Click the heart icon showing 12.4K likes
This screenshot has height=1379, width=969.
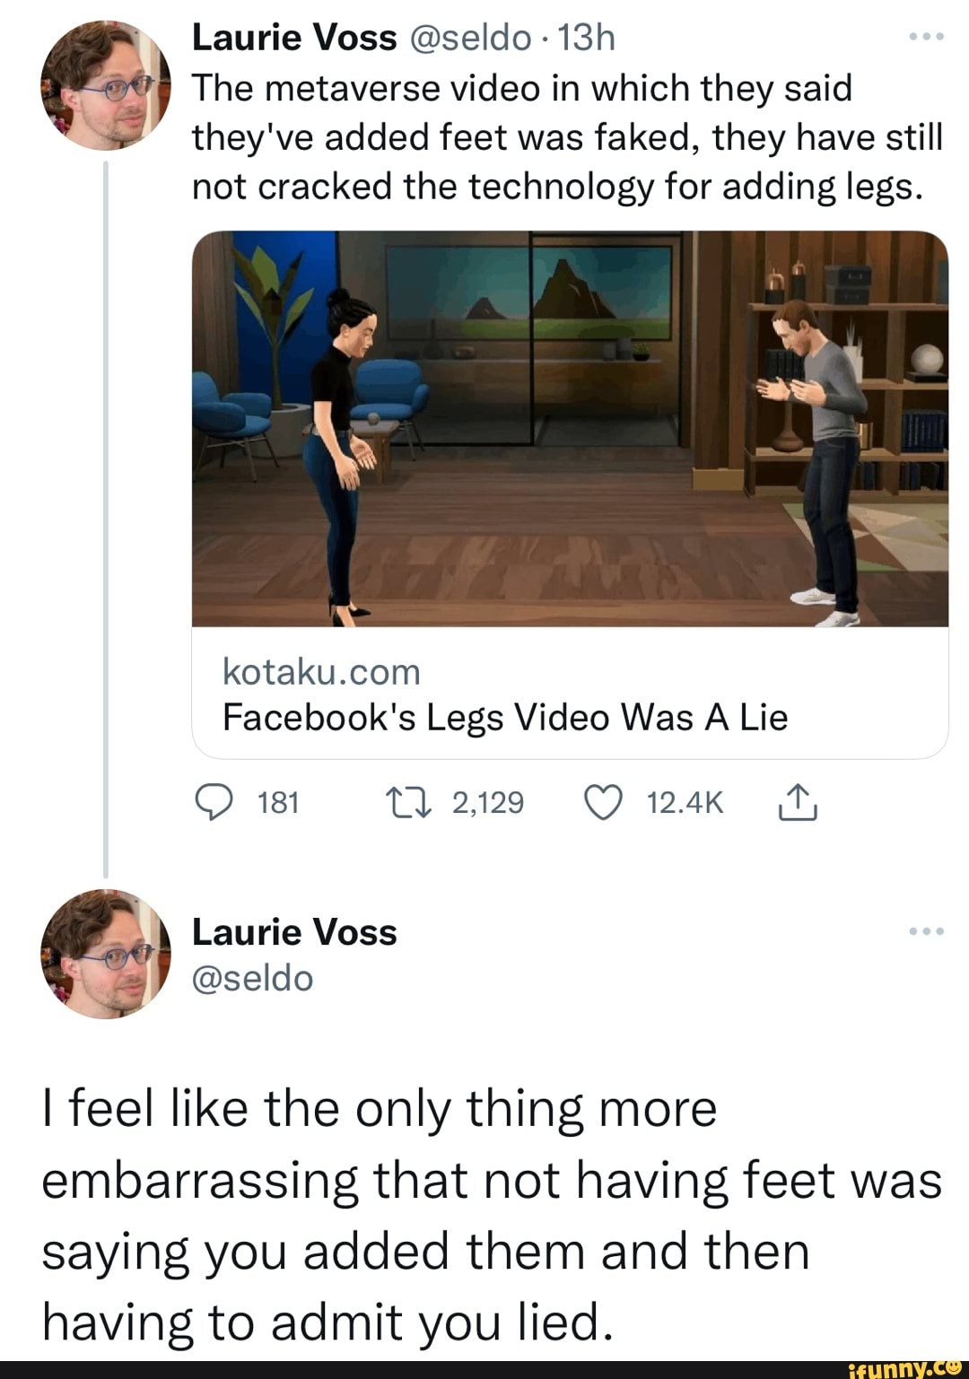click(604, 803)
